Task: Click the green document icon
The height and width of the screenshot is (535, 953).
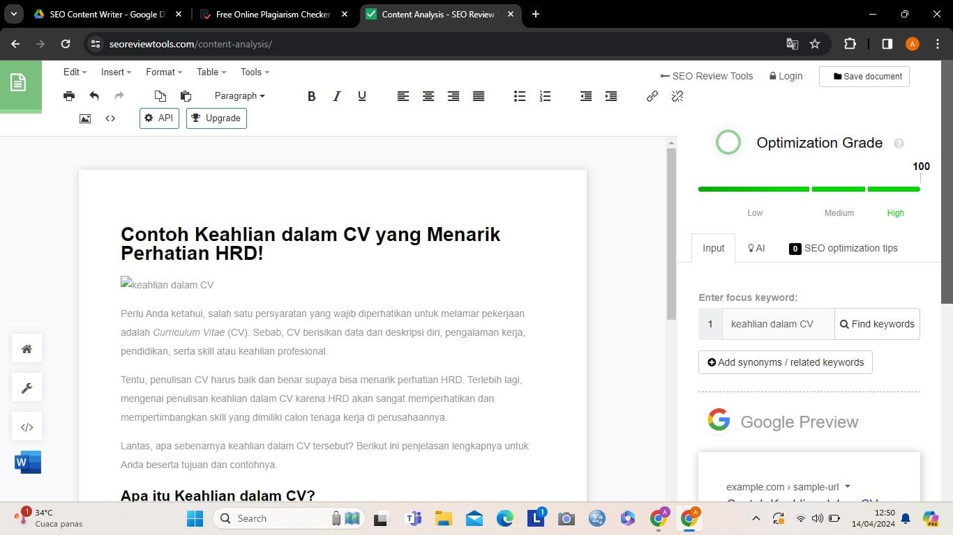Action: coord(18,82)
